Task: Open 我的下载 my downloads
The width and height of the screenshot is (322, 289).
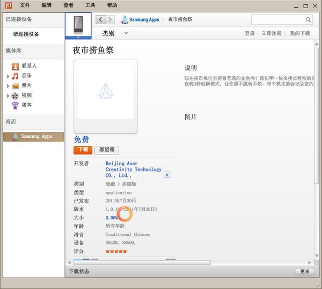Action: coord(300,33)
